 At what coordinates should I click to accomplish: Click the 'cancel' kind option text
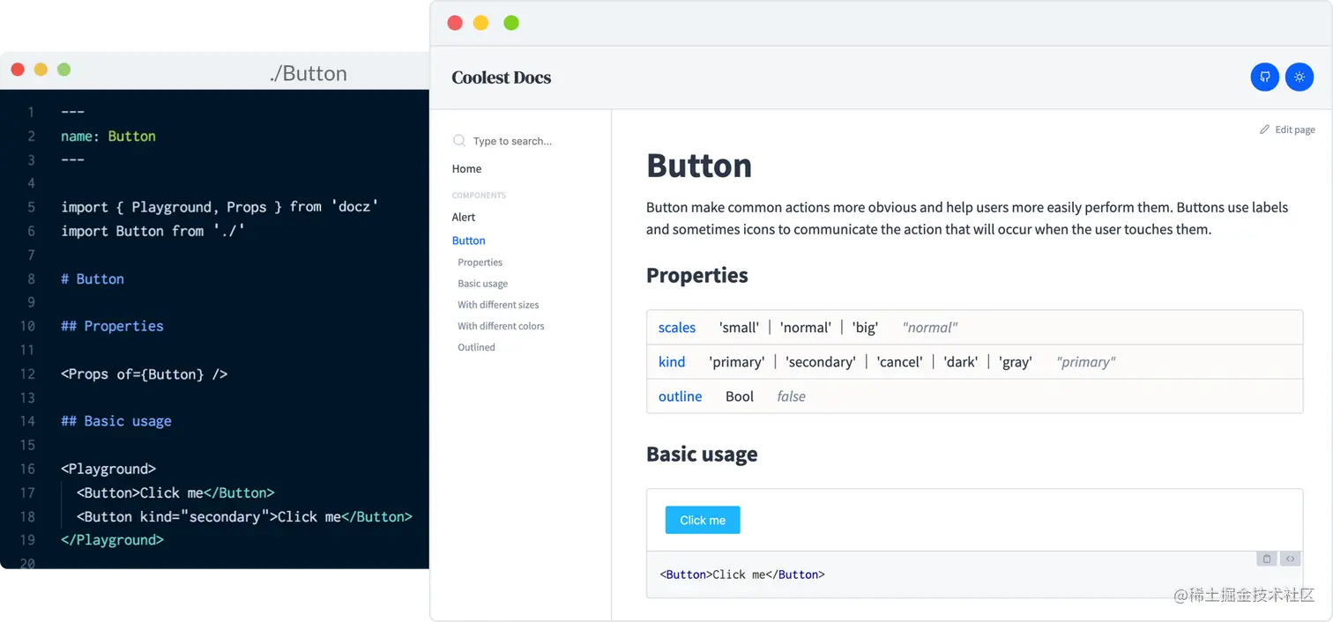point(899,362)
